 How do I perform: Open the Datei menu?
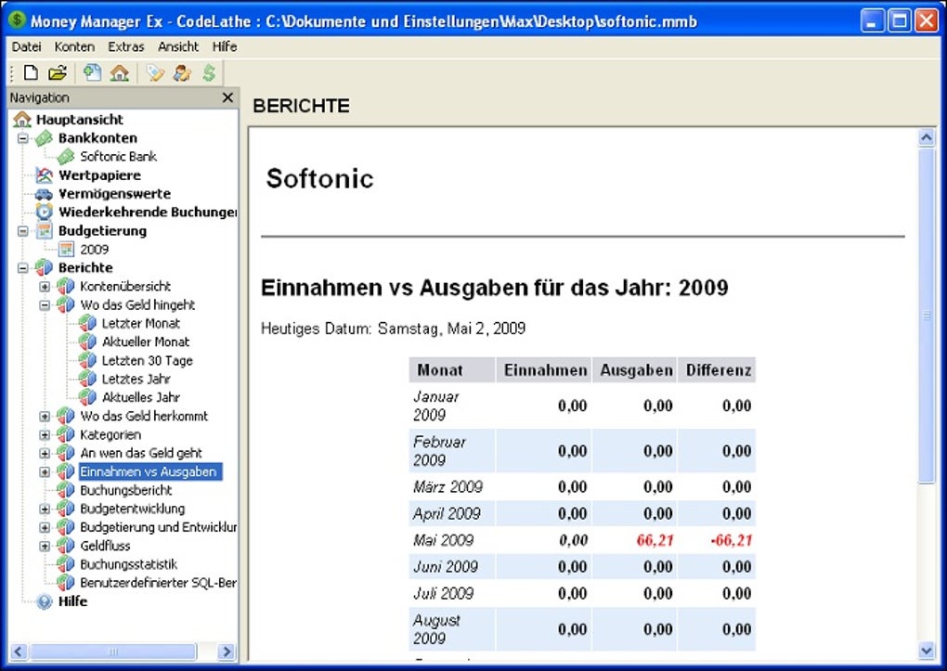pyautogui.click(x=27, y=46)
